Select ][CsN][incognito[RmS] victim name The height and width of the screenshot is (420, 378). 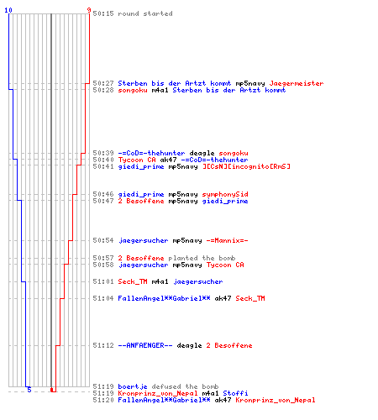pyautogui.click(x=246, y=166)
